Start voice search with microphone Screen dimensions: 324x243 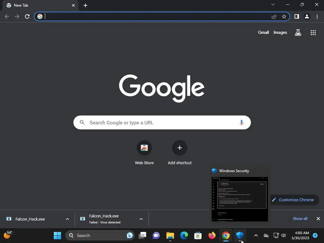coord(241,122)
